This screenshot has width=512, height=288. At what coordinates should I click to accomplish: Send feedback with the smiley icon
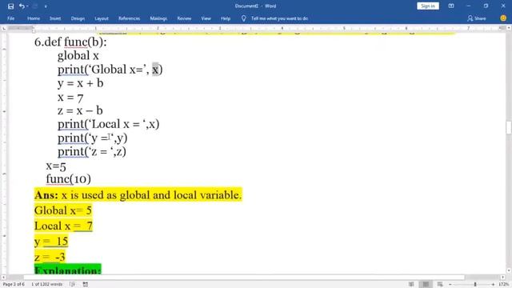pyautogui.click(x=503, y=18)
